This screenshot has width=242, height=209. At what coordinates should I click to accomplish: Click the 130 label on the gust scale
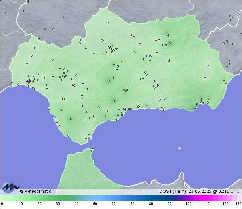(238, 204)
